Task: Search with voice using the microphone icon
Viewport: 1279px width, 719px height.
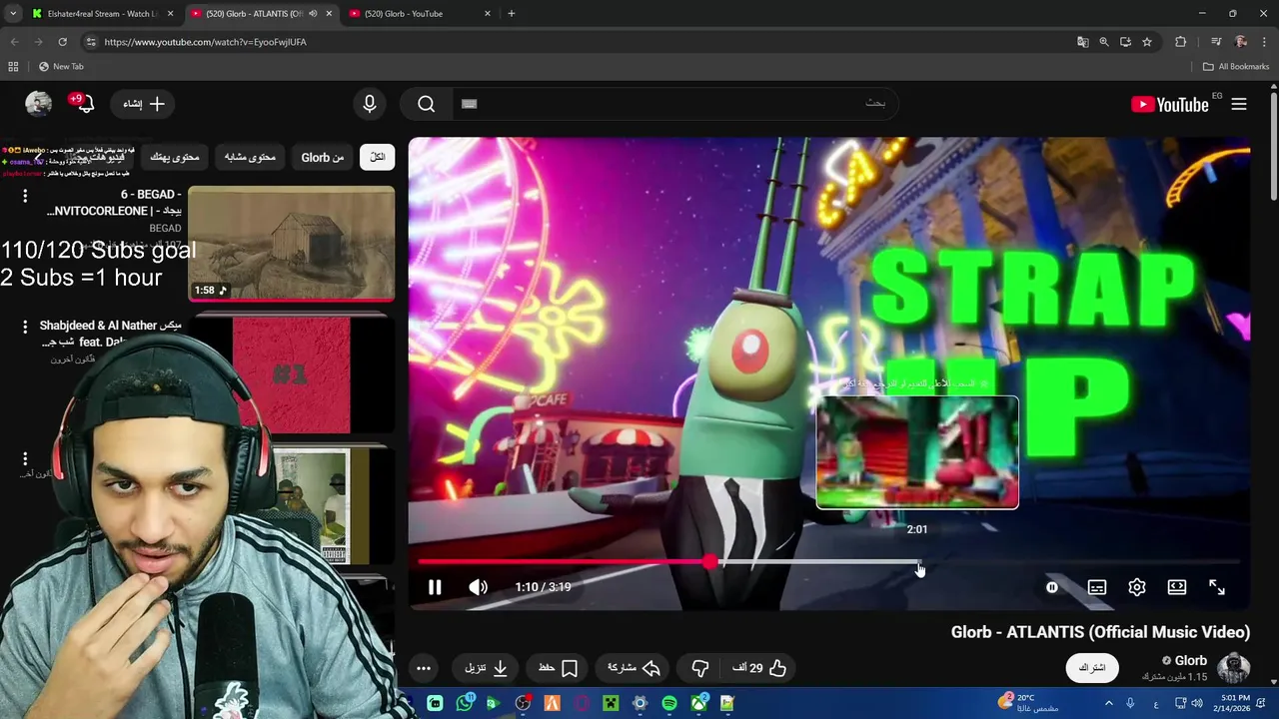Action: coord(370,104)
